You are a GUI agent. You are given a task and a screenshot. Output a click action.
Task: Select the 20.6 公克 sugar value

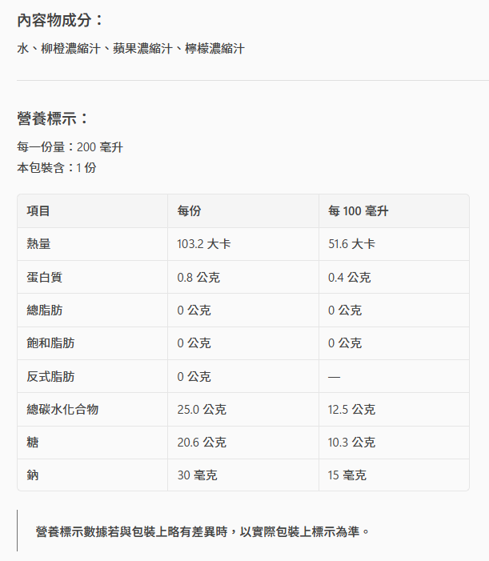pos(202,442)
